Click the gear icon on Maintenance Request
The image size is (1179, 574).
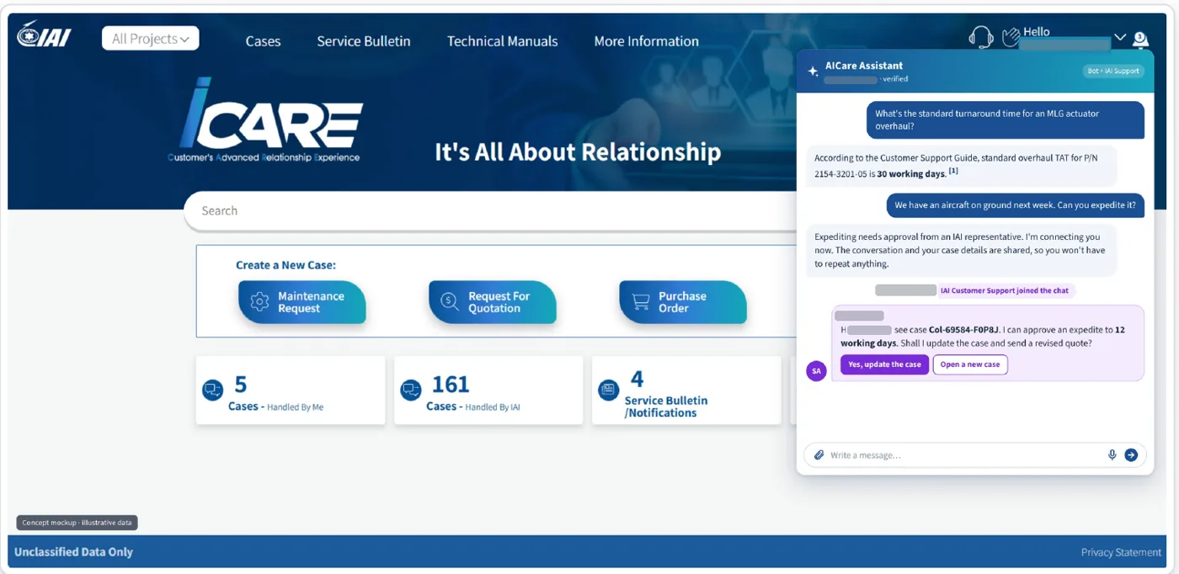coord(259,302)
